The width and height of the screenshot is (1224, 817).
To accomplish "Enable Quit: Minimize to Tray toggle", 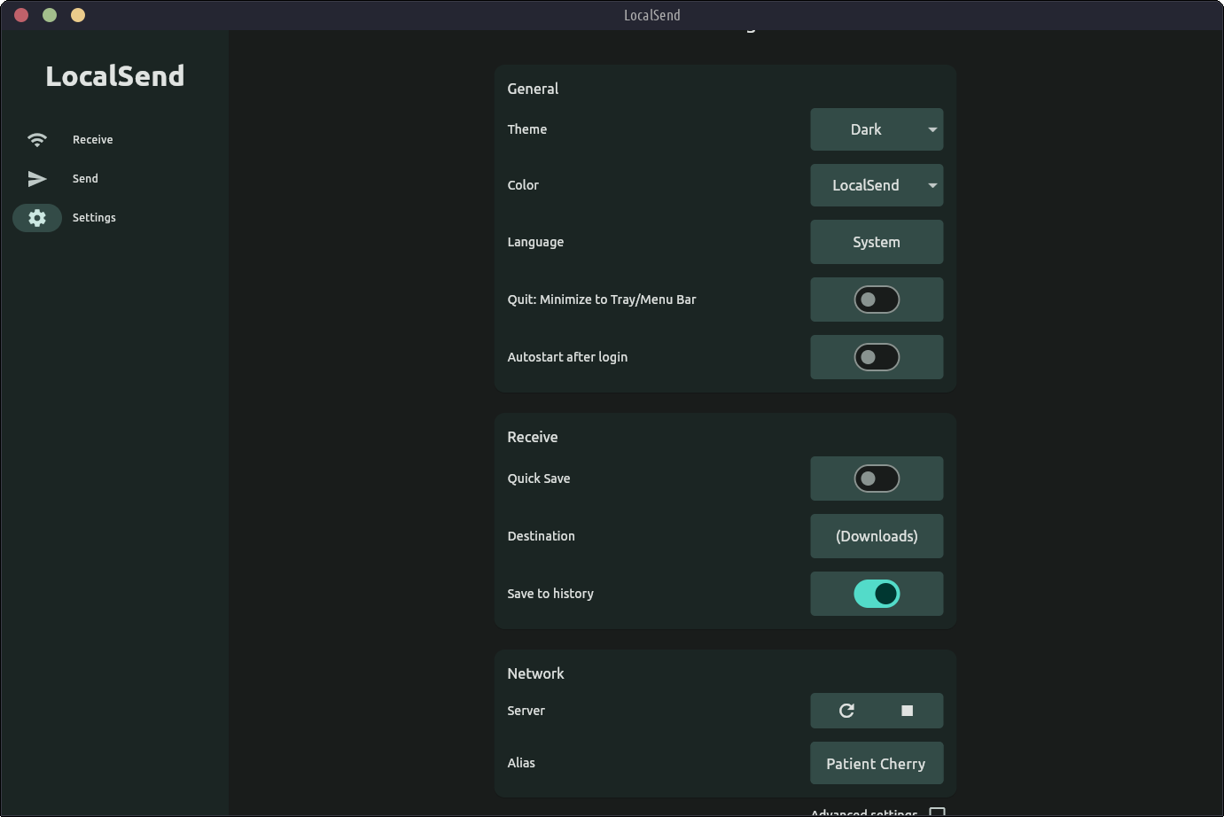I will (877, 300).
